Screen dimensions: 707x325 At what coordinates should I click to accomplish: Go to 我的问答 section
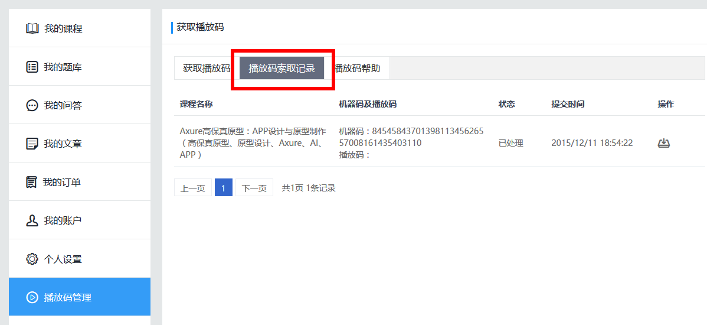pyautogui.click(x=80, y=105)
